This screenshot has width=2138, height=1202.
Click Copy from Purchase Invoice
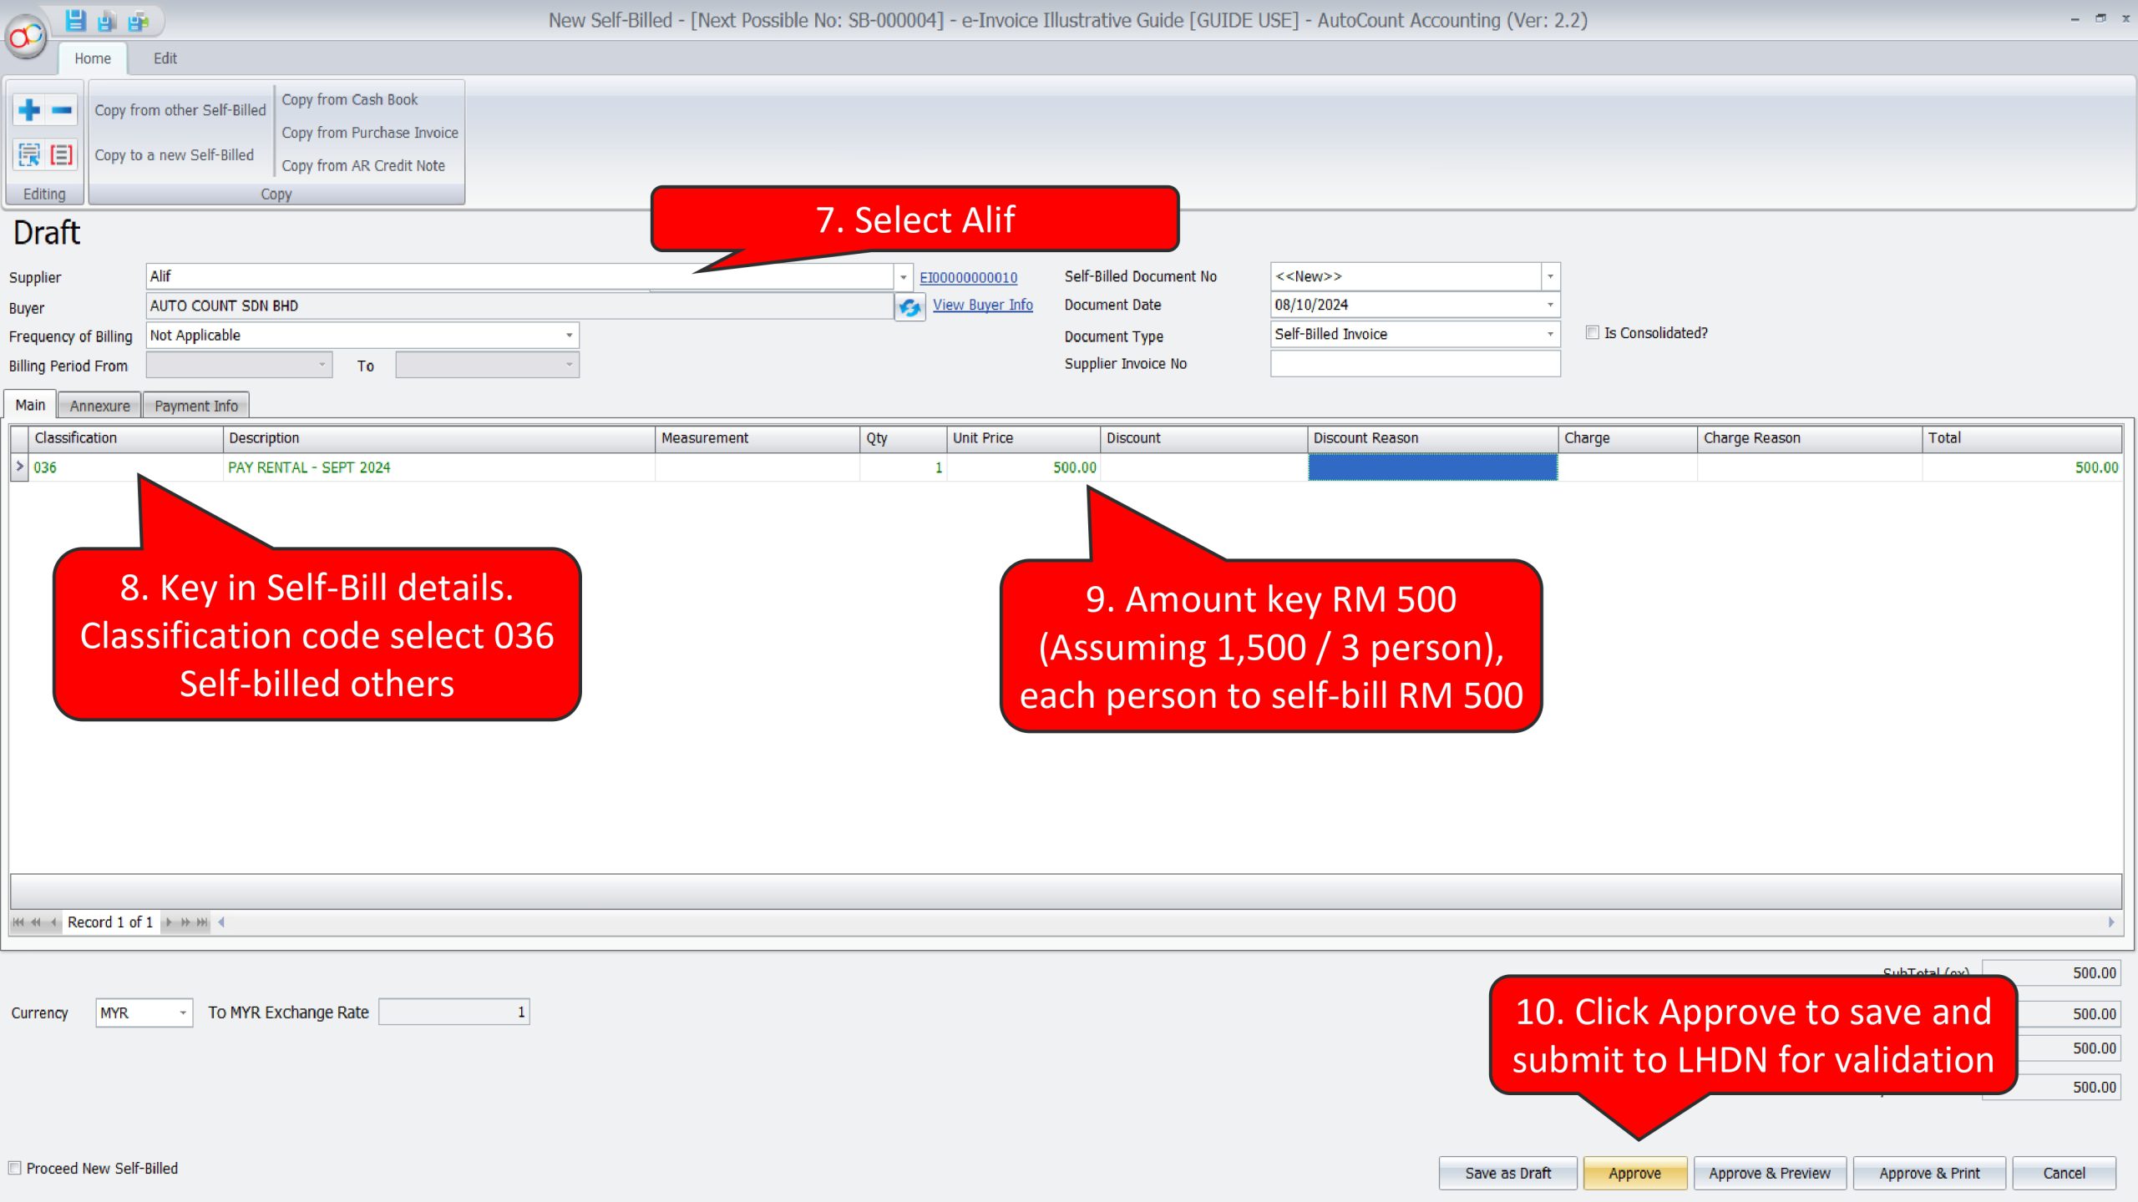370,133
